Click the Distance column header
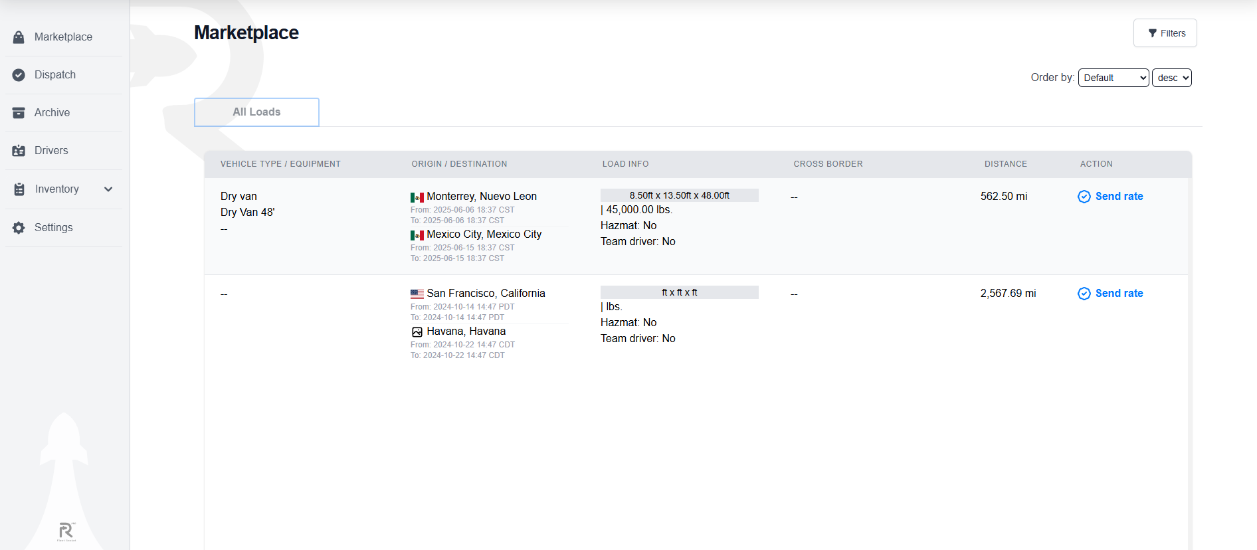This screenshot has height=550, width=1257. pyautogui.click(x=1005, y=164)
